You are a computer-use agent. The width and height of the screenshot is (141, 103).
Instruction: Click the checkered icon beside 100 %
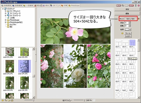[x=94, y=100]
